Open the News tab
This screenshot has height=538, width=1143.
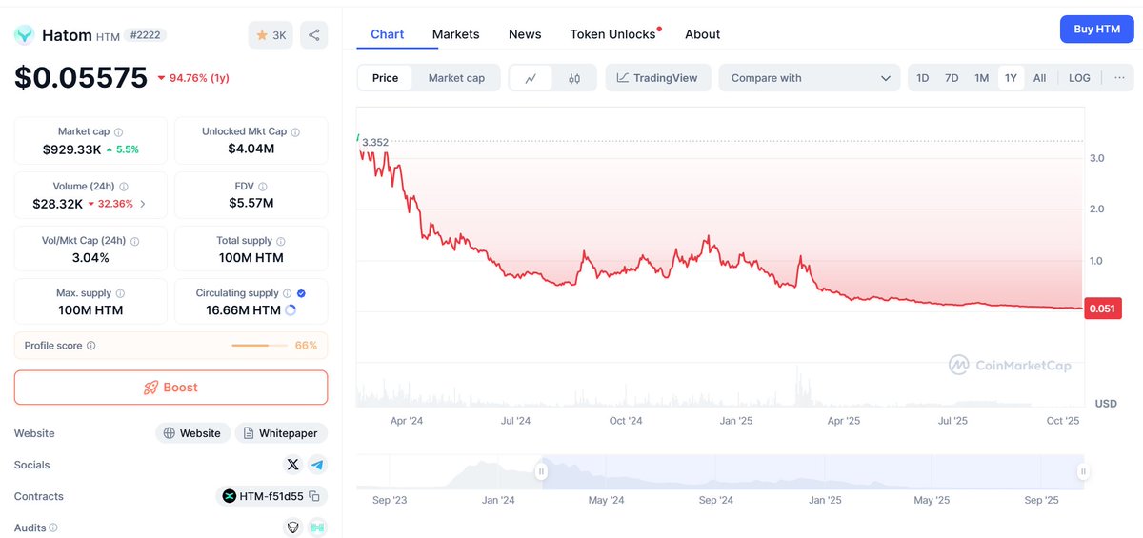click(x=525, y=34)
